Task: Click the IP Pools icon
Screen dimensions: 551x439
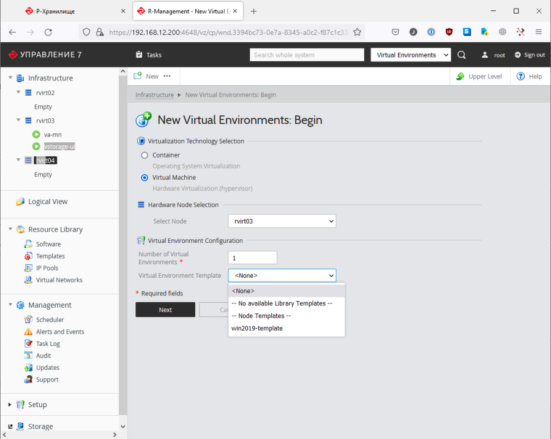Action: [x=28, y=268]
